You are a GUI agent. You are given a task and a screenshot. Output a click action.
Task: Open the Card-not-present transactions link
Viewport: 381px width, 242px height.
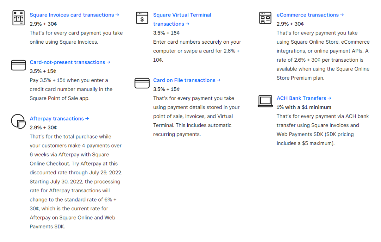70,62
